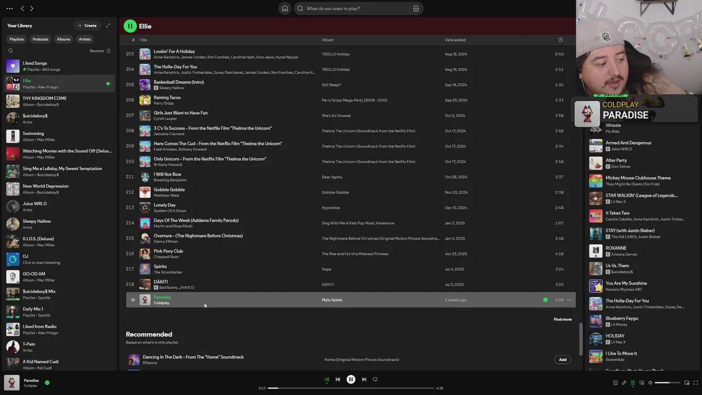This screenshot has height=395, width=702.
Task: Filter library by Artists
Action: coord(84,39)
